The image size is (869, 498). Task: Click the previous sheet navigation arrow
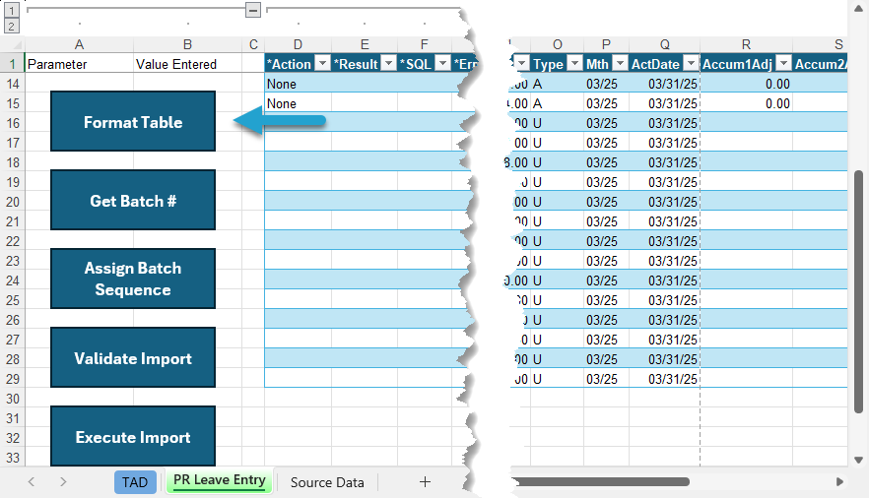click(x=32, y=482)
